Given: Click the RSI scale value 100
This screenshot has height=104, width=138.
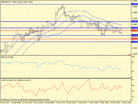Looking at the screenshot, I should pos(133,57).
